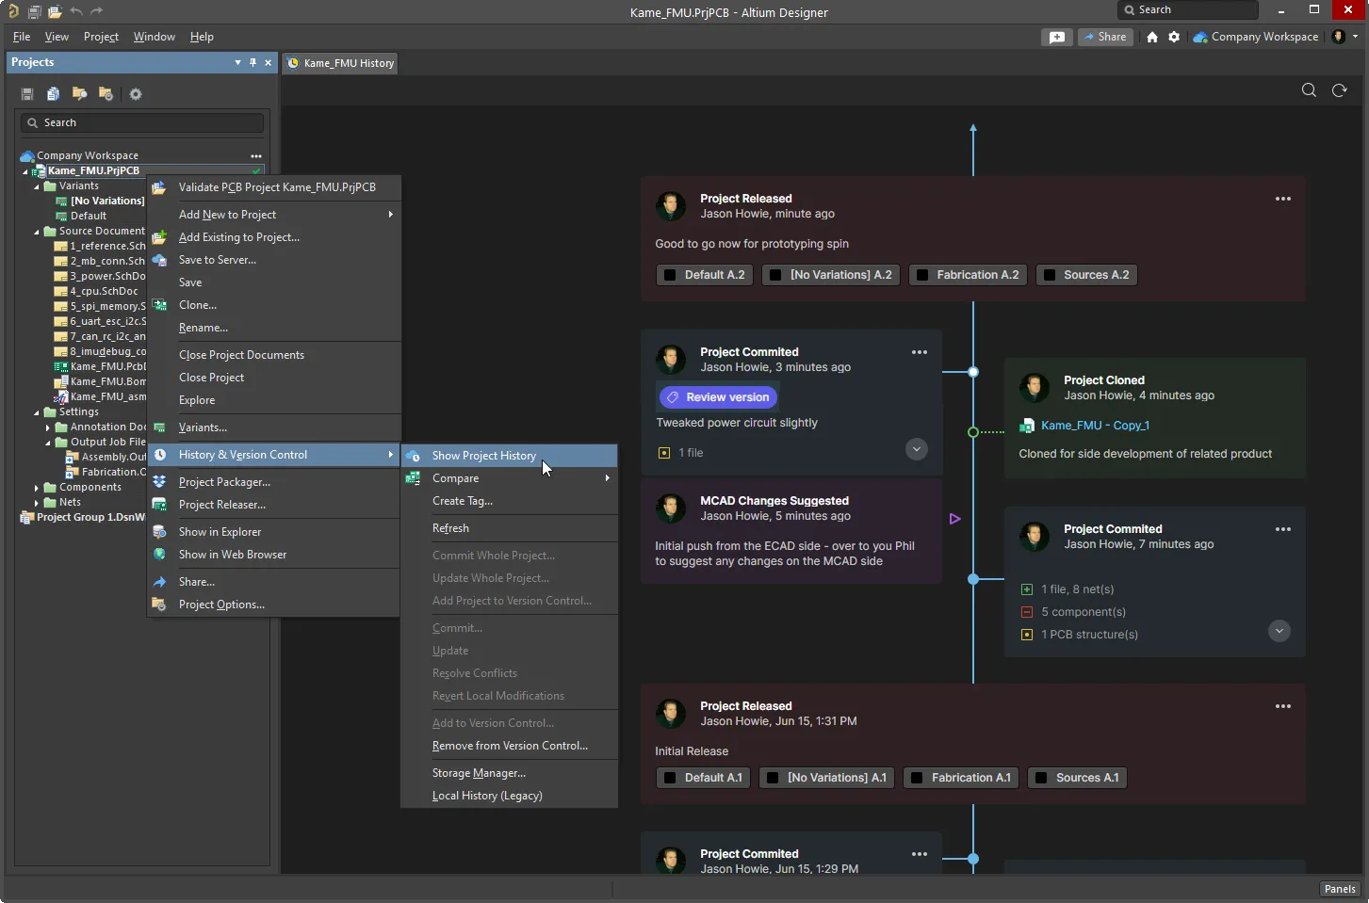Image resolution: width=1369 pixels, height=903 pixels.
Task: Click the copy documents icon in Projects toolbar
Action: pos(54,94)
